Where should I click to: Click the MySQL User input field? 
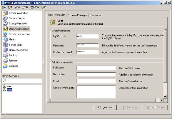click(88, 36)
